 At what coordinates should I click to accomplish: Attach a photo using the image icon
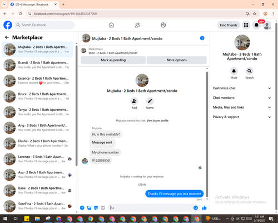point(89,208)
